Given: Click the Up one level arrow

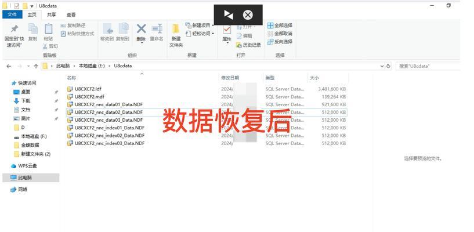Looking at the screenshot, I should [36, 66].
